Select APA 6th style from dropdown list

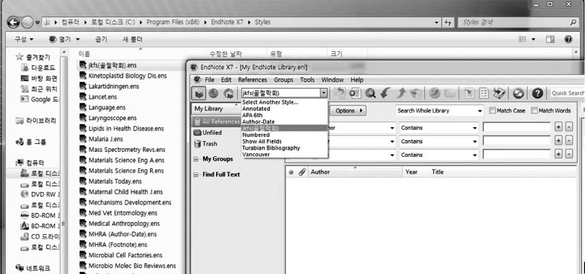pos(284,115)
